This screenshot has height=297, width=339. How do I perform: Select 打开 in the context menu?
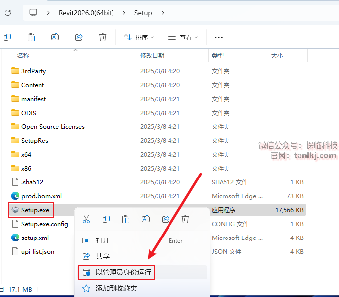click(x=103, y=240)
